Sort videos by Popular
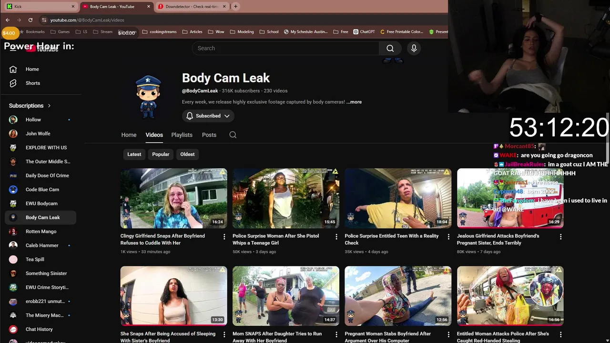This screenshot has width=610, height=343. pos(161,154)
